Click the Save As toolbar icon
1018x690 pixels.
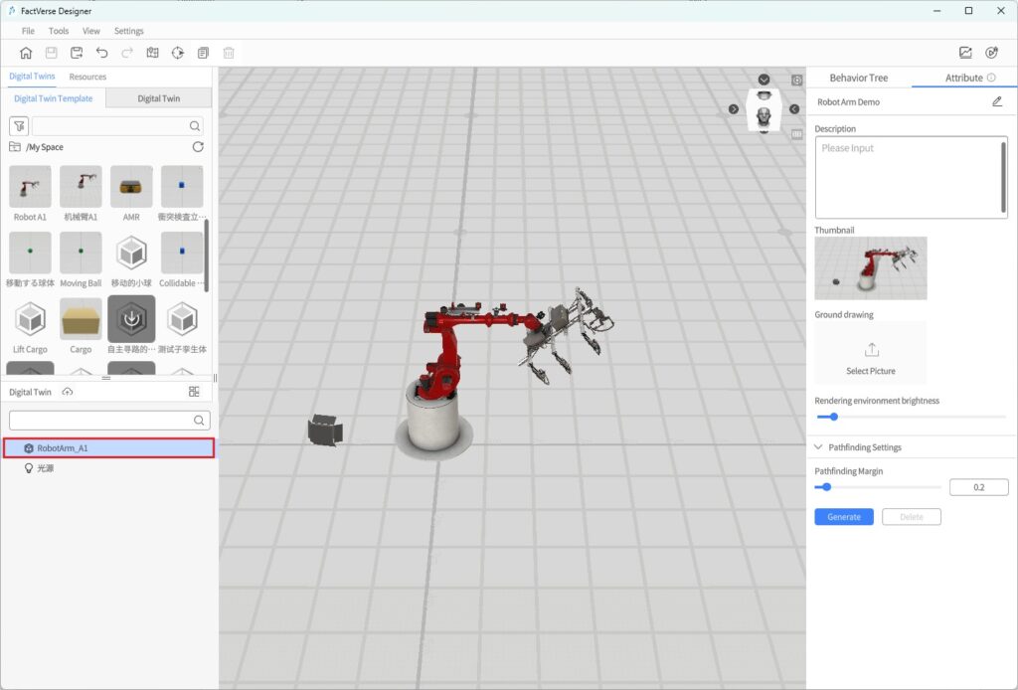click(77, 53)
